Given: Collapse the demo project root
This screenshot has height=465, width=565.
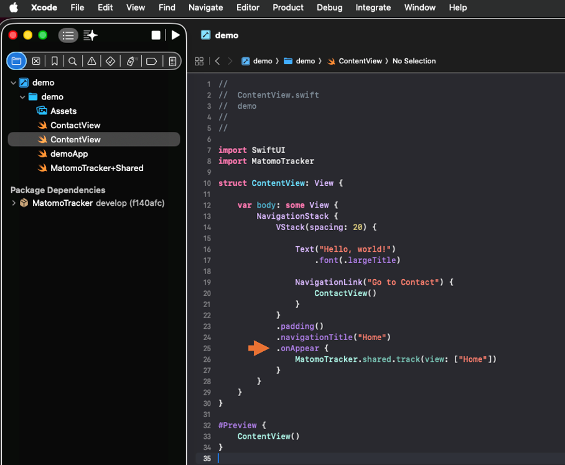Looking at the screenshot, I should [13, 83].
